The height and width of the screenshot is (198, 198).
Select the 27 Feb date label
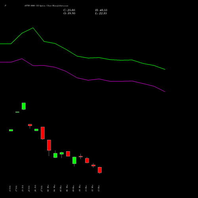[x=42, y=188]
